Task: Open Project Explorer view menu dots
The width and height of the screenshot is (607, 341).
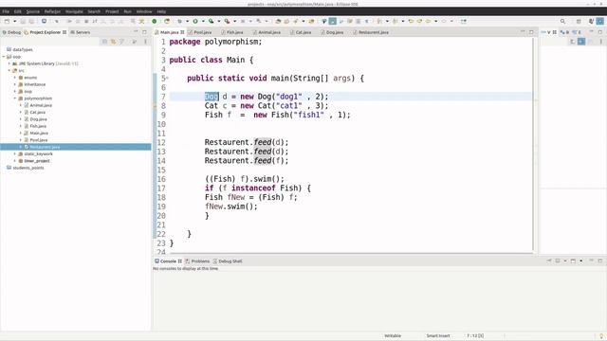Action: click(x=145, y=42)
